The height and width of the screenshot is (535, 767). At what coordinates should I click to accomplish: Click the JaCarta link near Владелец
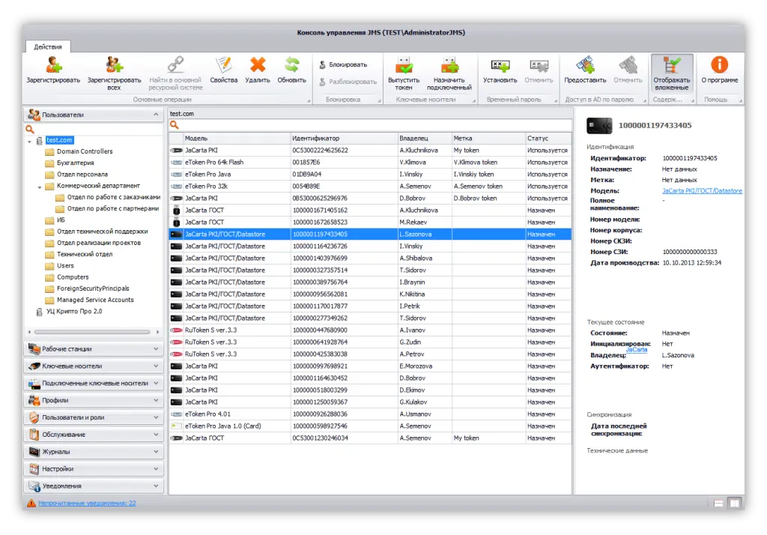[x=637, y=349]
